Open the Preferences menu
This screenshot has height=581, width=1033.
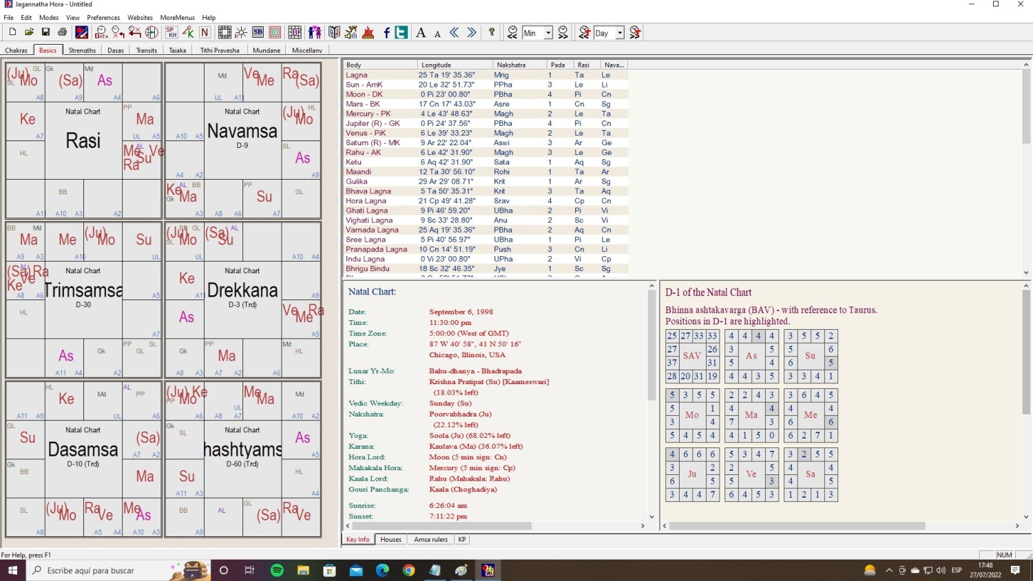(x=103, y=17)
